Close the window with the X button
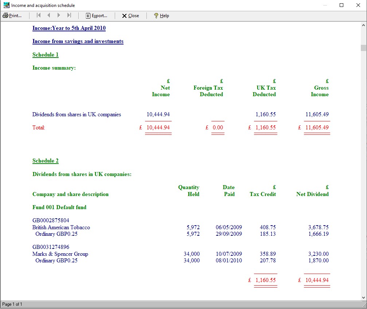This screenshot has height=309, width=367. coord(358,5)
